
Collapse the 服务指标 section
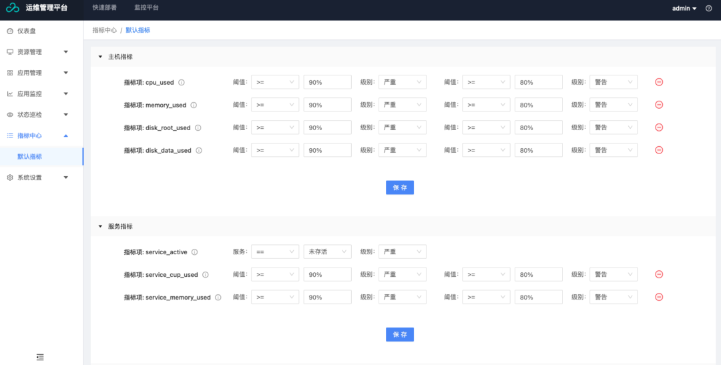[100, 227]
